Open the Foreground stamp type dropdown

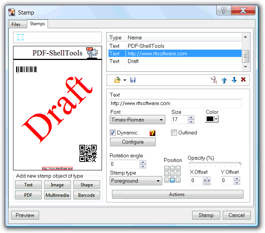pos(136,181)
